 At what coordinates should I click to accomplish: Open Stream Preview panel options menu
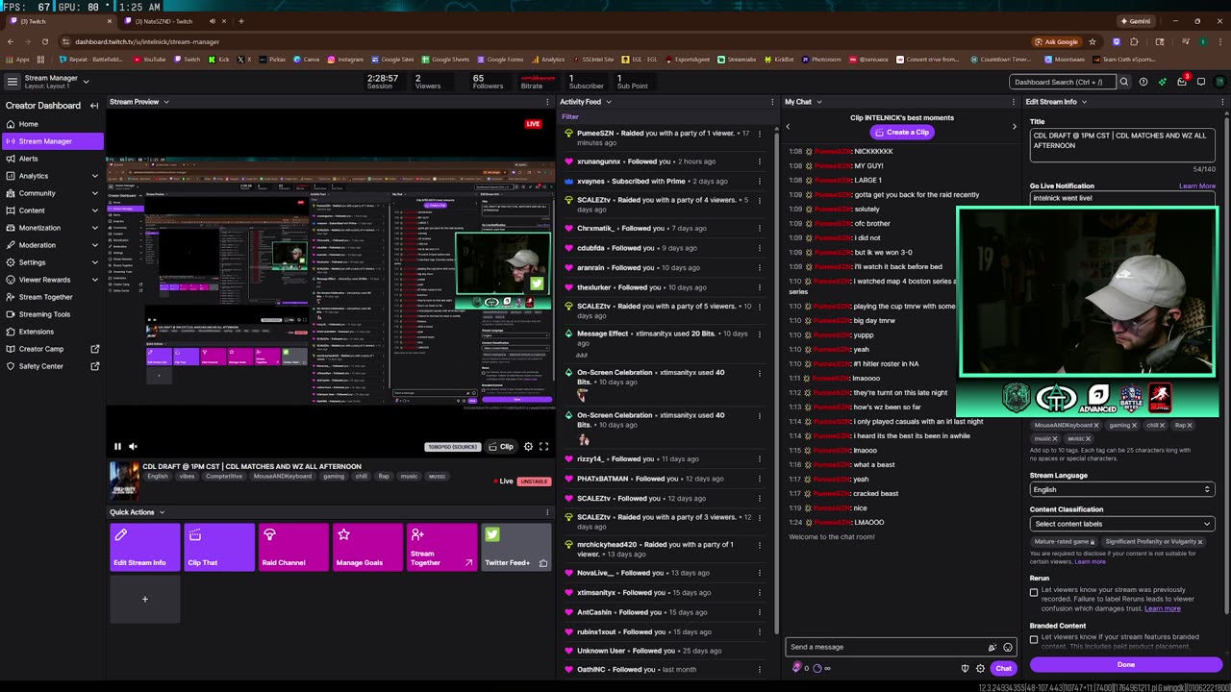547,102
